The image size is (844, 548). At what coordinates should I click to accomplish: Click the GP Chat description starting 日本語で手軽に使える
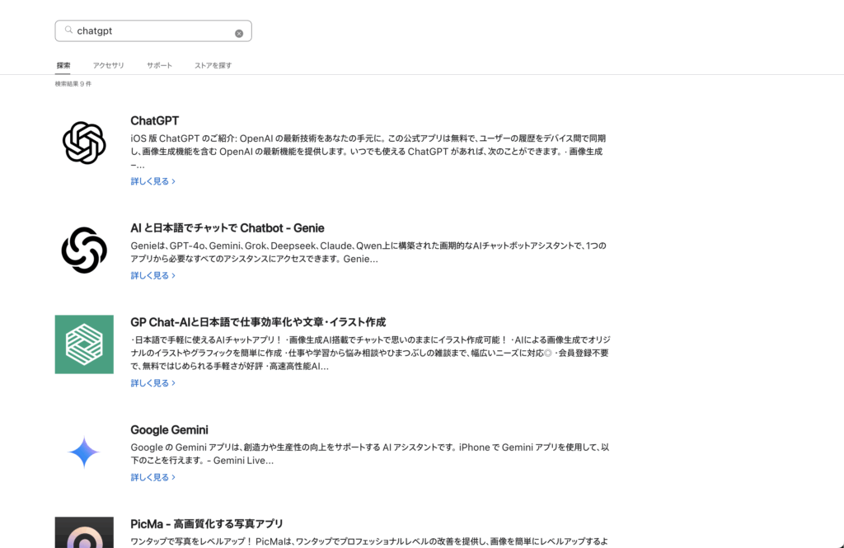pos(370,354)
